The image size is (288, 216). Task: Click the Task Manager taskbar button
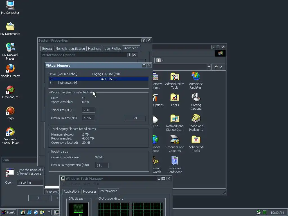pos(56,213)
